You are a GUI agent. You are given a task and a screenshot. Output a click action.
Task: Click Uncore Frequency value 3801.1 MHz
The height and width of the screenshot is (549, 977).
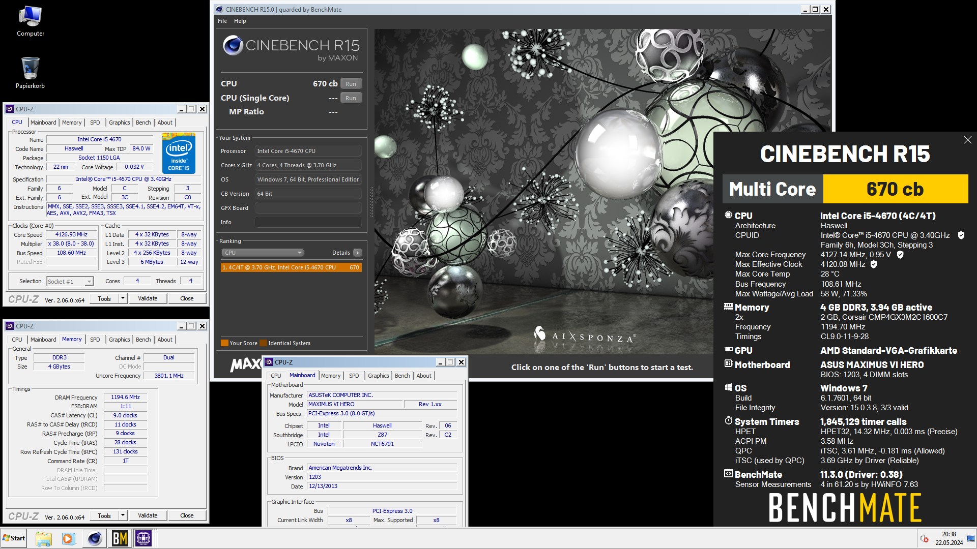click(169, 376)
